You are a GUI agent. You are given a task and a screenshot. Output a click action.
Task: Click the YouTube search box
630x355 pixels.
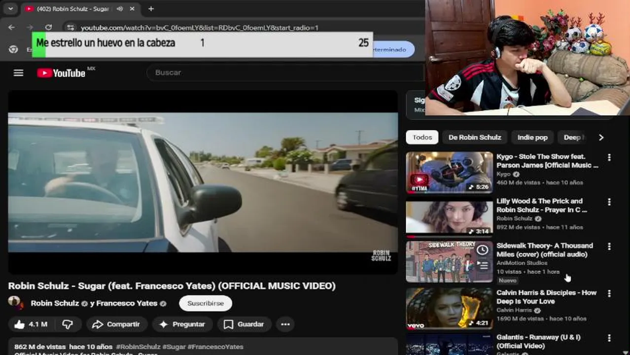pos(286,72)
